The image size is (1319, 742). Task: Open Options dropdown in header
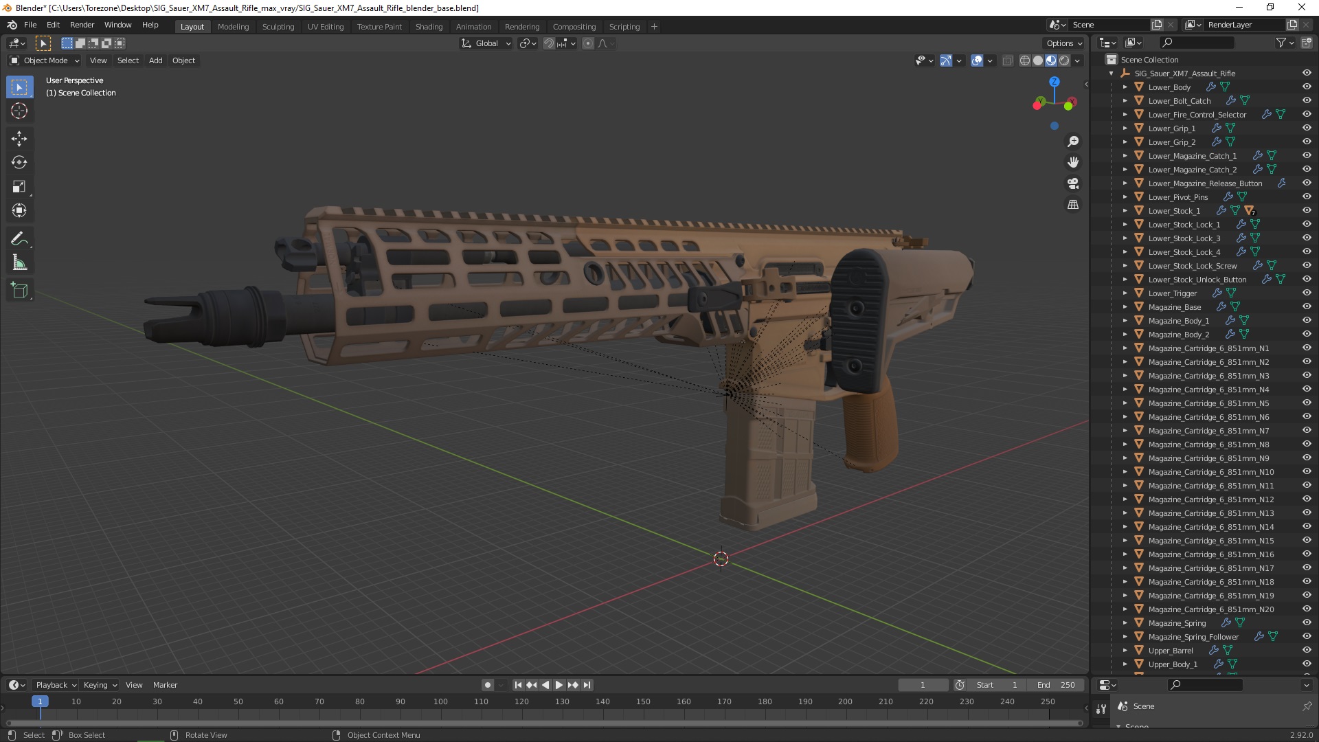1064,43
